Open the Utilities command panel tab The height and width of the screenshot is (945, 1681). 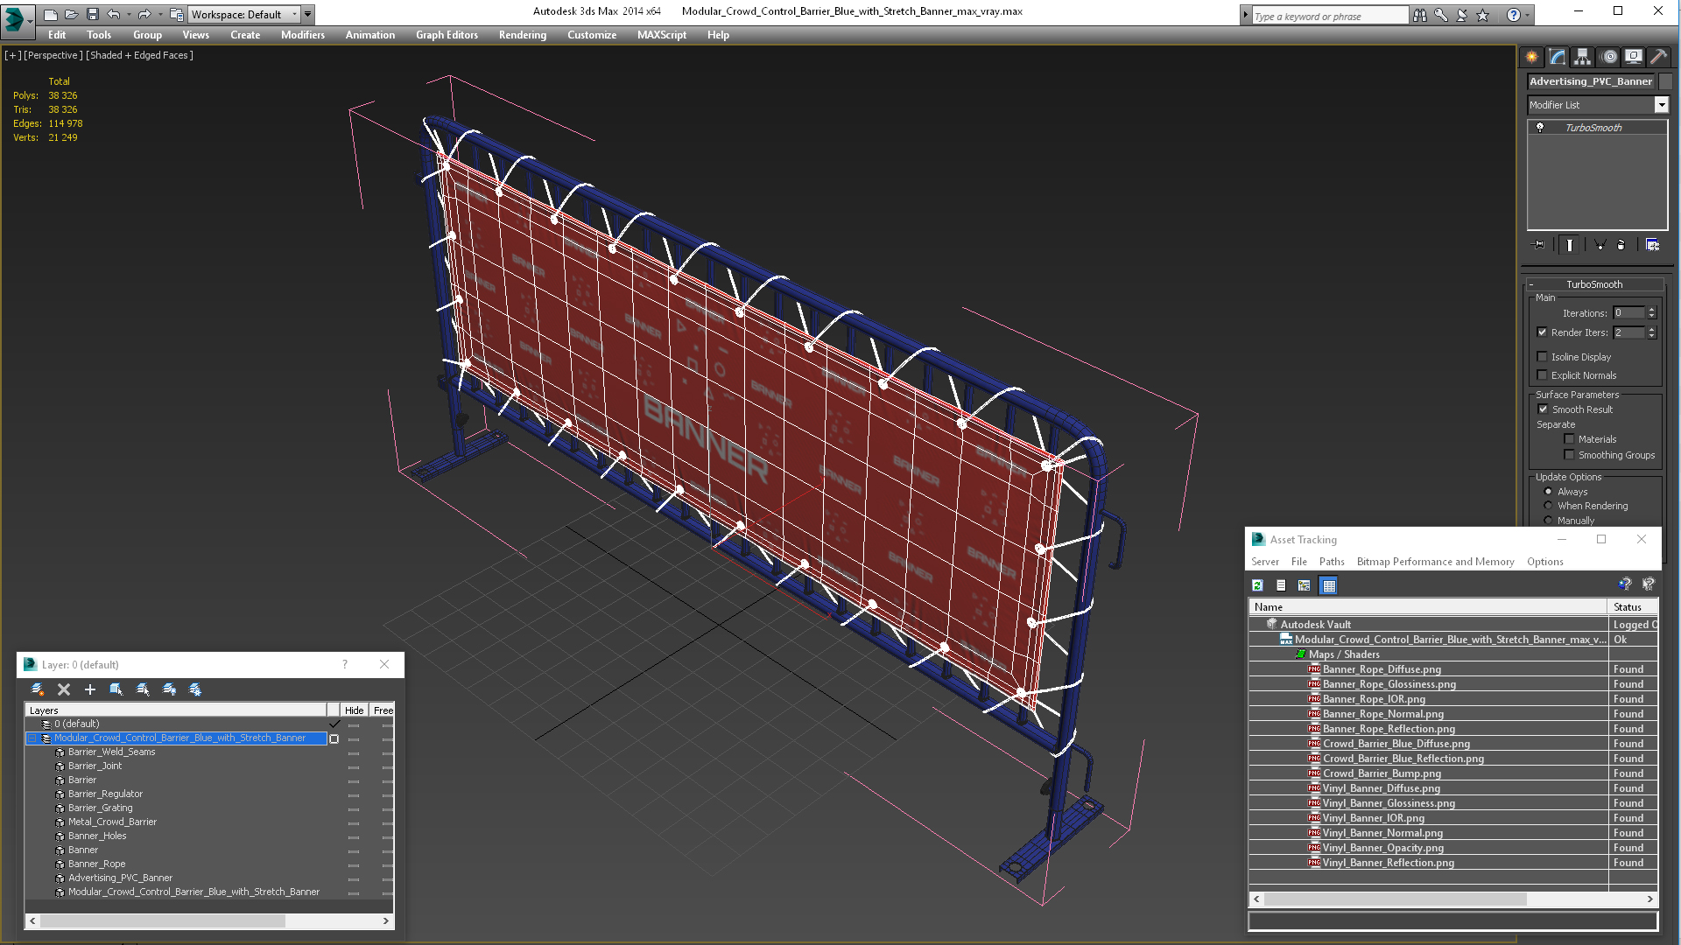coord(1658,57)
